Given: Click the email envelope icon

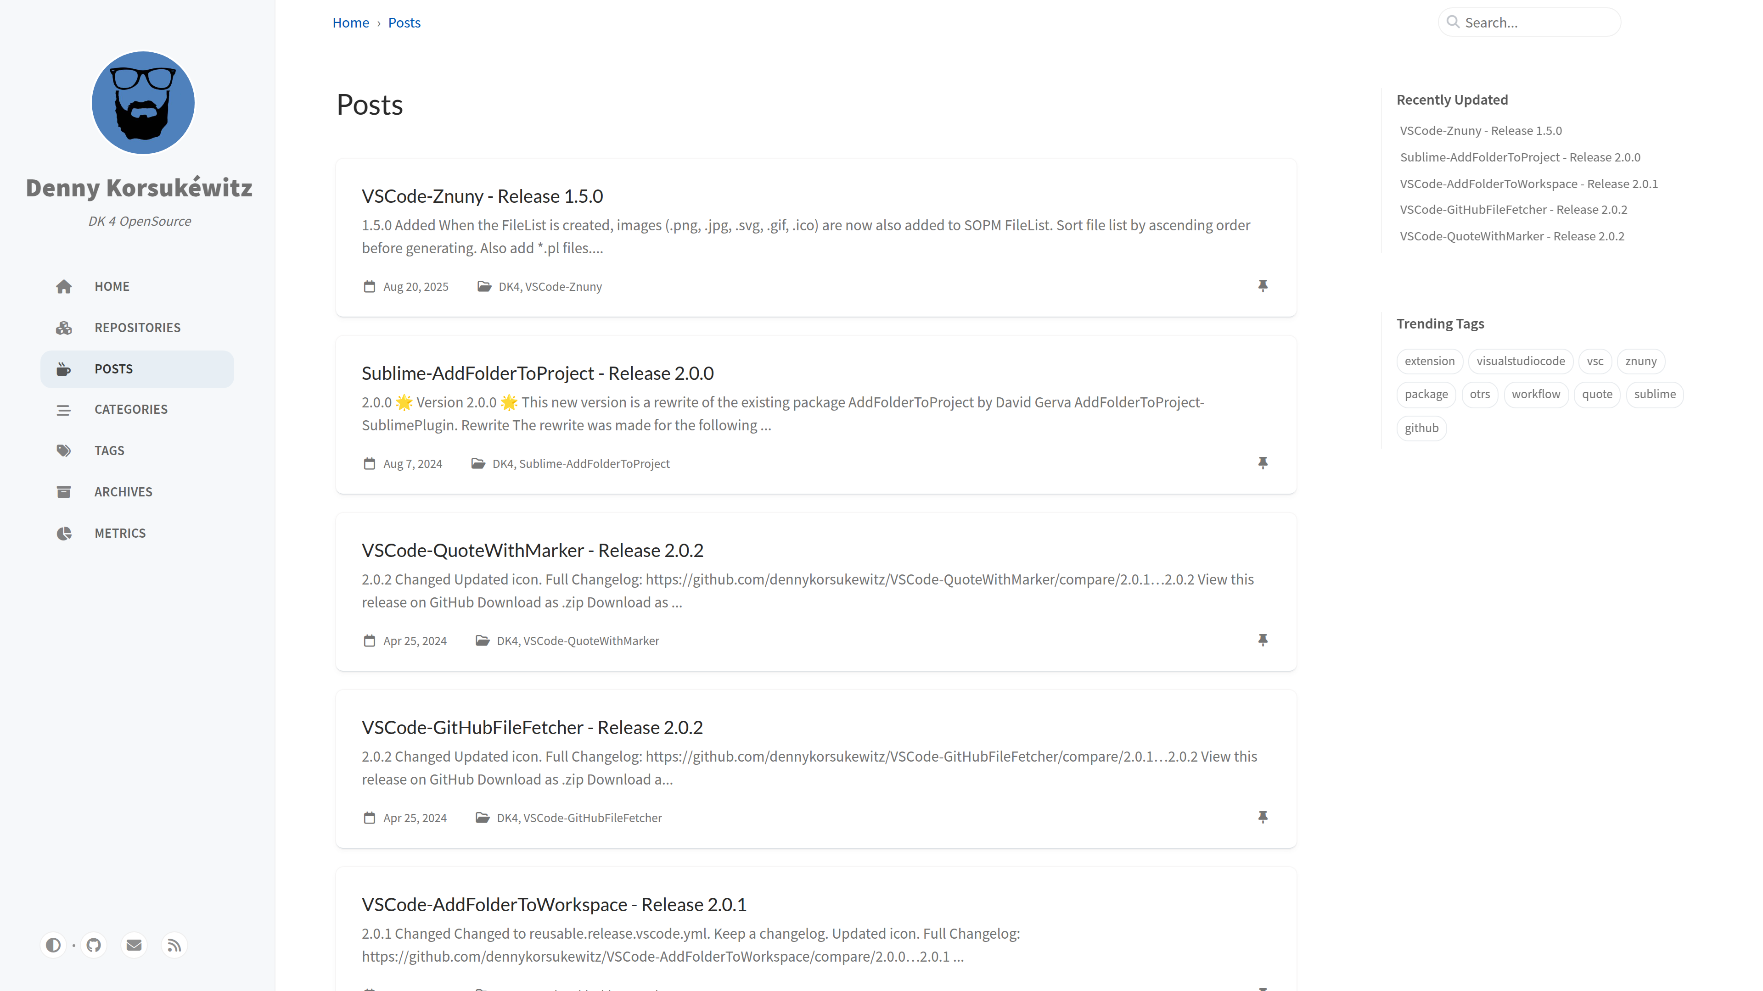Looking at the screenshot, I should [134, 945].
